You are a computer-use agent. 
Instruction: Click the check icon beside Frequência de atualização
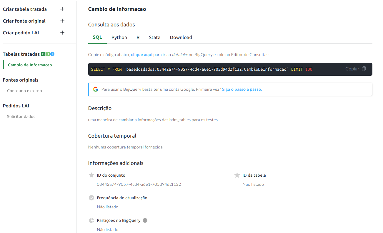[91, 198]
